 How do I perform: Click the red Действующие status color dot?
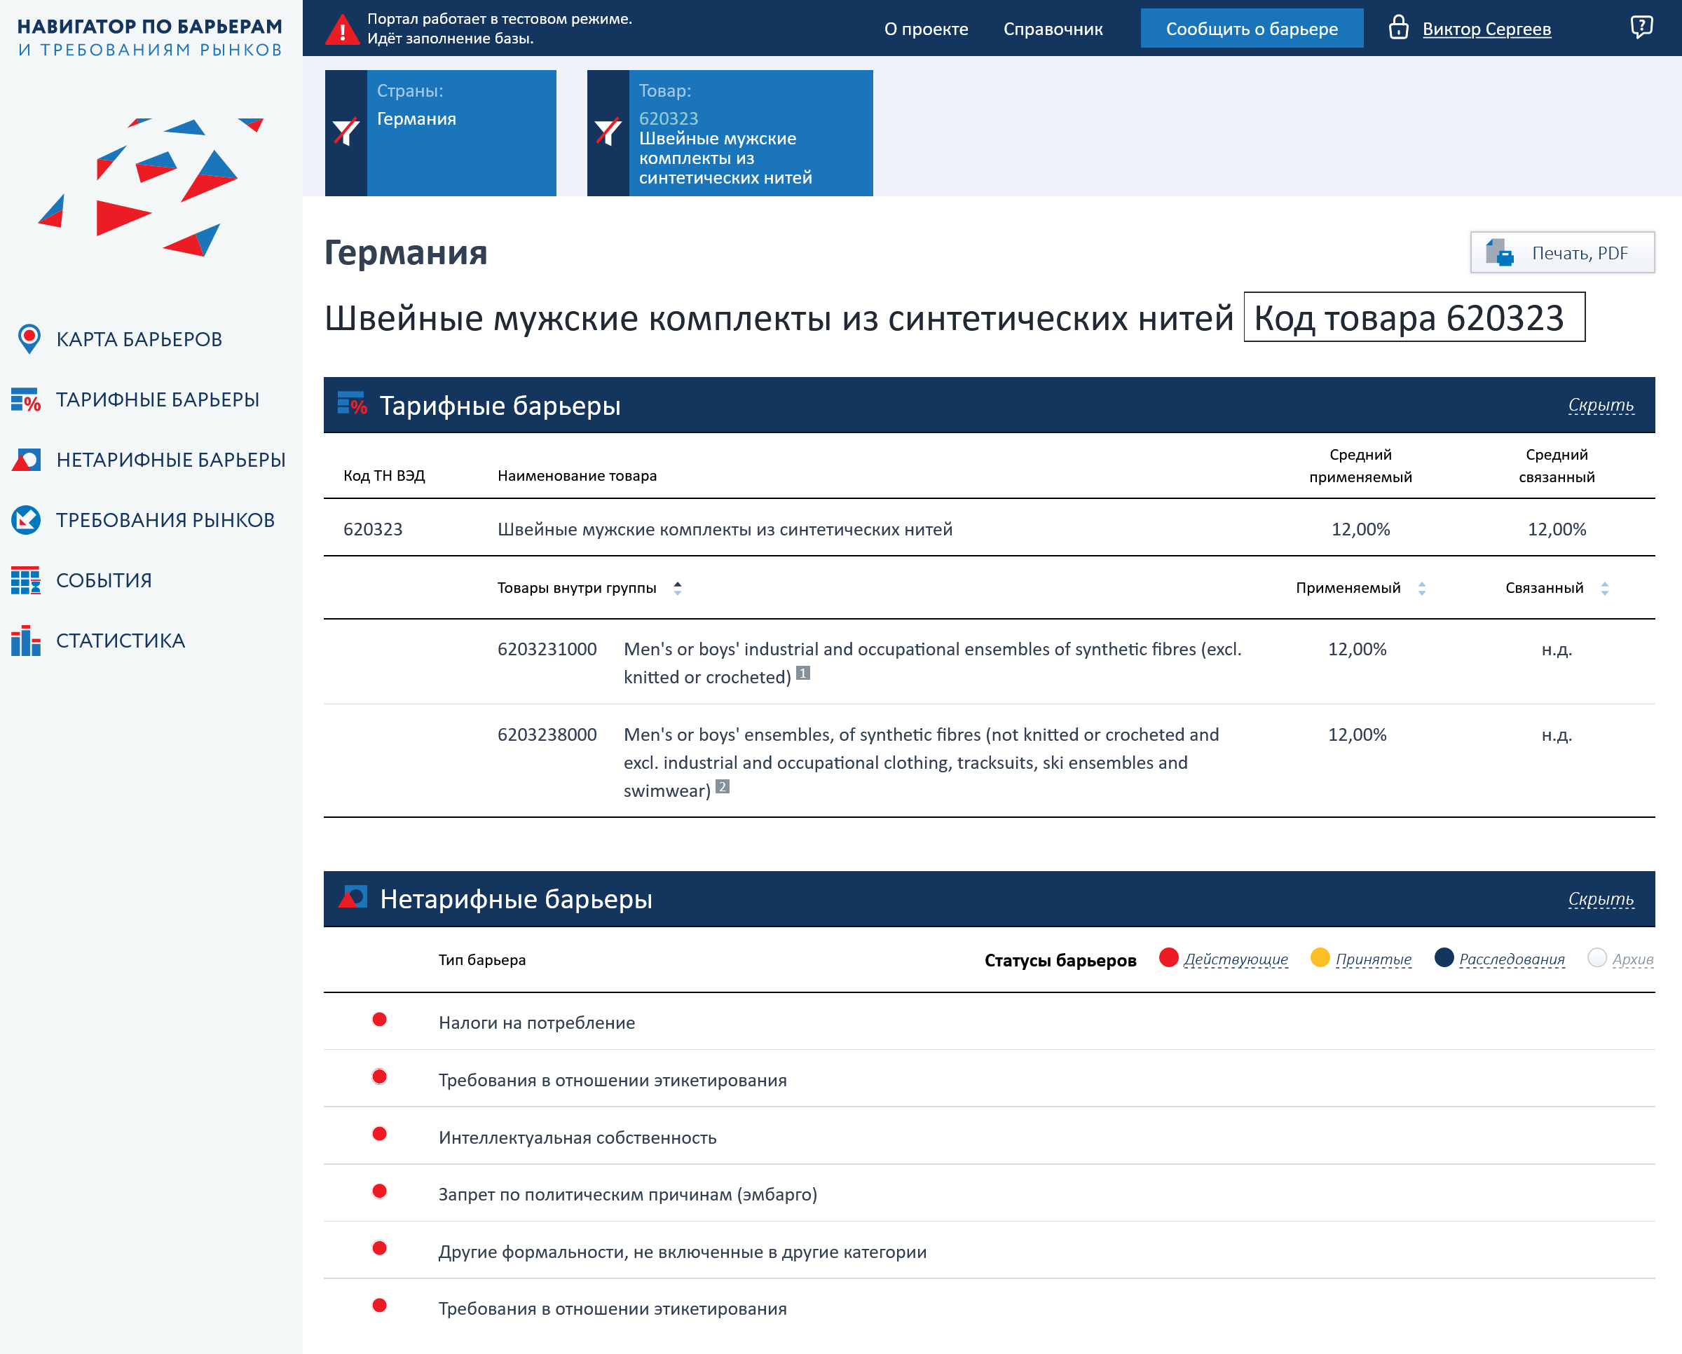(1168, 957)
